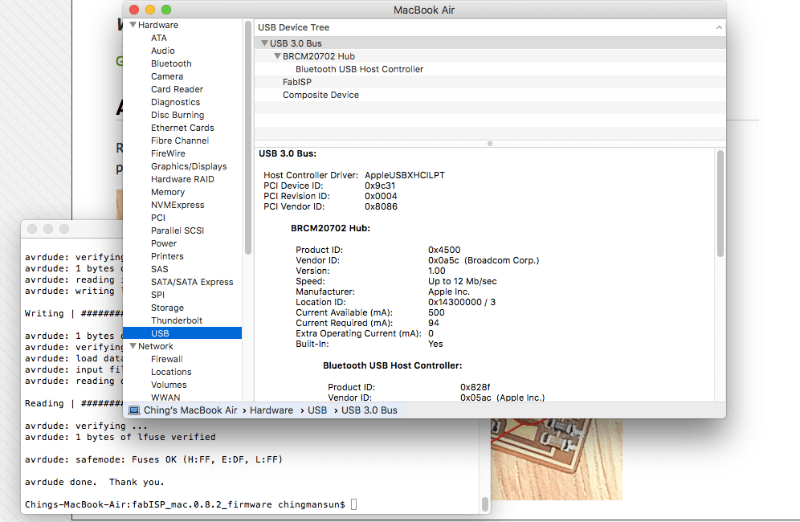This screenshot has height=522, width=800.
Task: Select Locations under Network
Action: point(171,372)
